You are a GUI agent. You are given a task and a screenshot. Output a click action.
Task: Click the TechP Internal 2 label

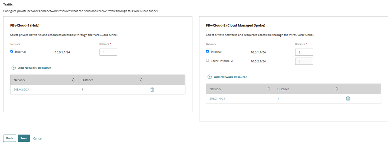click(x=222, y=61)
